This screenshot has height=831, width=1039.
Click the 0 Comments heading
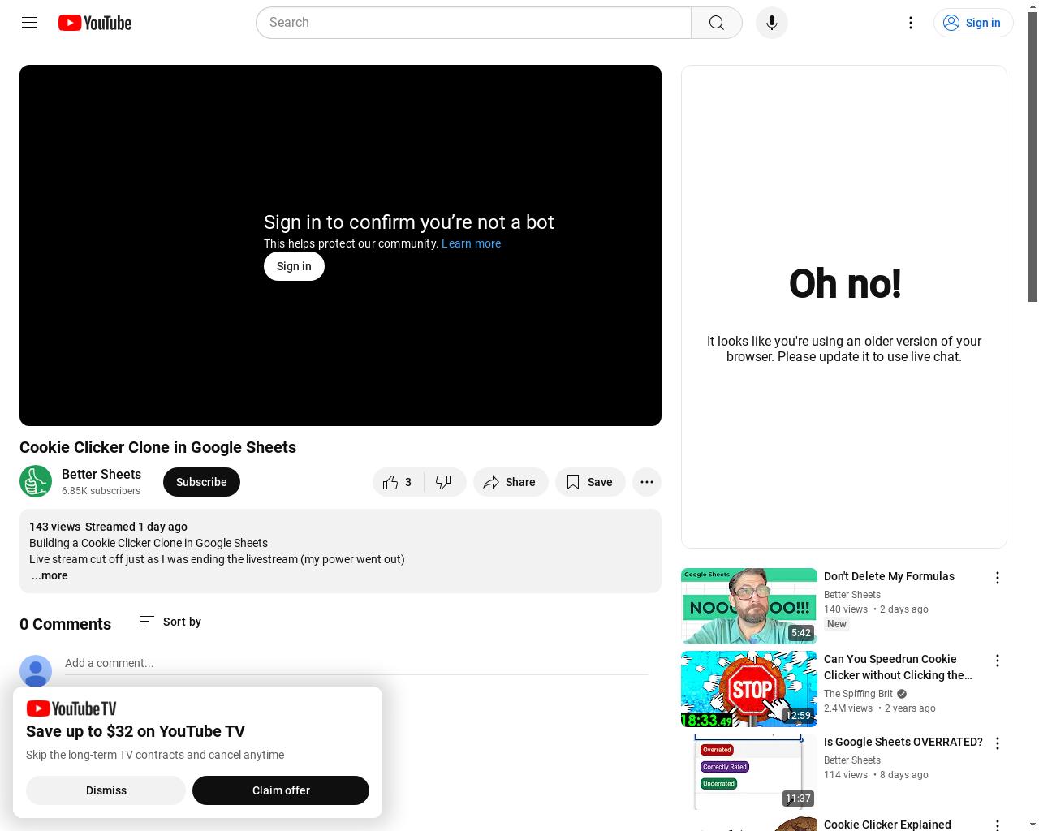[65, 624]
